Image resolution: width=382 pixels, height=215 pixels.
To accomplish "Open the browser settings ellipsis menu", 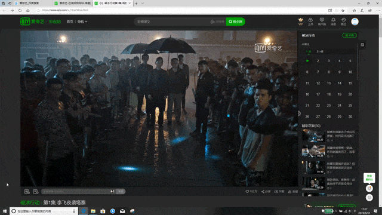I will (x=378, y=11).
